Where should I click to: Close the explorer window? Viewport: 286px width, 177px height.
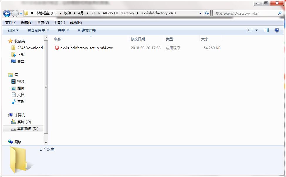coord(277,3)
